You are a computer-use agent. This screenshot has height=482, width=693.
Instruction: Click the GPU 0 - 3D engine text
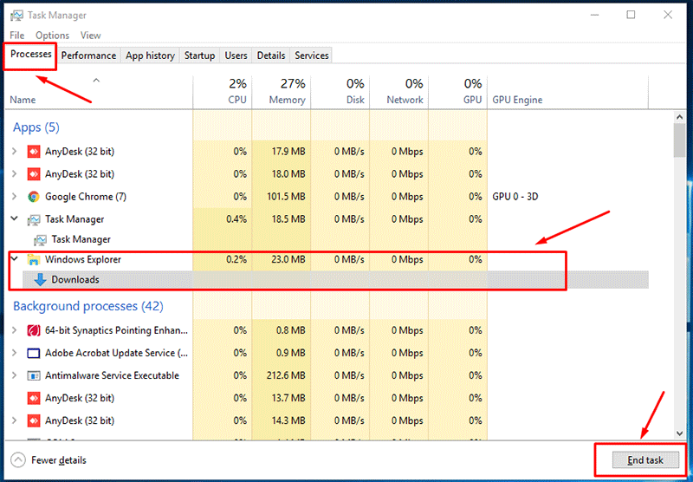515,197
